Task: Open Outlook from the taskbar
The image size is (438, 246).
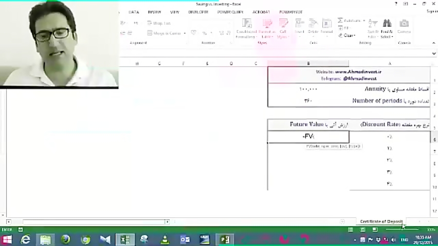Action: tap(185, 239)
